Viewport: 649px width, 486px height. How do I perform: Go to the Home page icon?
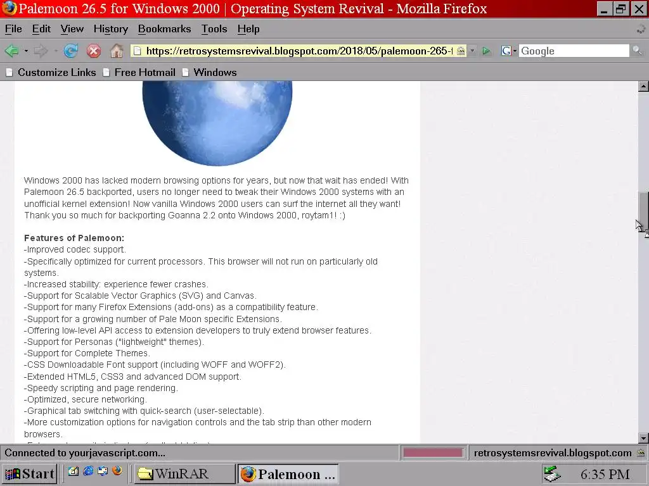[117, 51]
